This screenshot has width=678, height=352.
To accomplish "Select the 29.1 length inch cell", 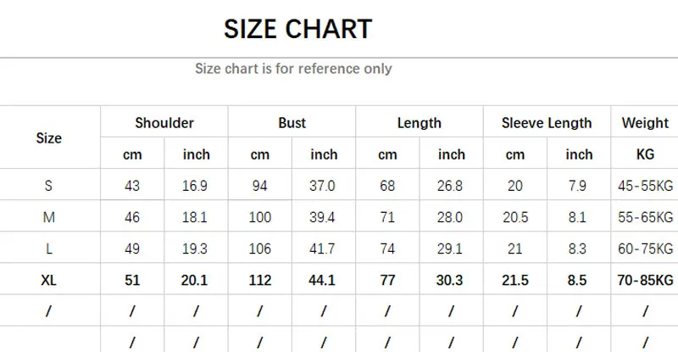I will pyautogui.click(x=452, y=249).
